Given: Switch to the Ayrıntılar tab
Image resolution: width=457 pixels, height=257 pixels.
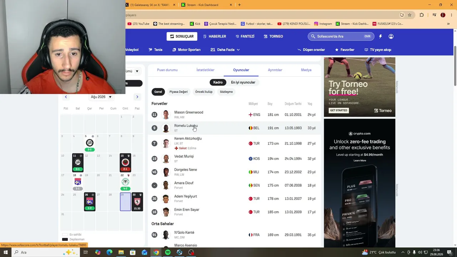Looking at the screenshot, I should click(275, 70).
